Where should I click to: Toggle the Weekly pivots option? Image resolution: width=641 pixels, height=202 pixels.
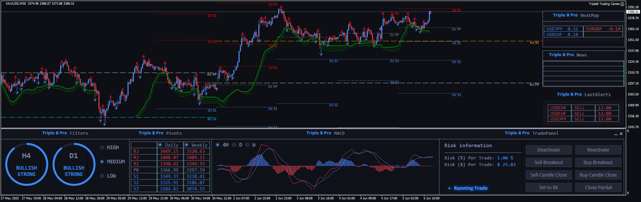pos(187,145)
